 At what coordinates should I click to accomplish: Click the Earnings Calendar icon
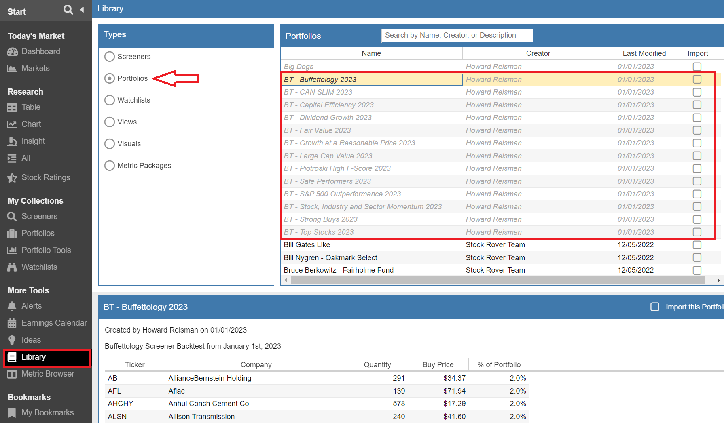click(12, 323)
